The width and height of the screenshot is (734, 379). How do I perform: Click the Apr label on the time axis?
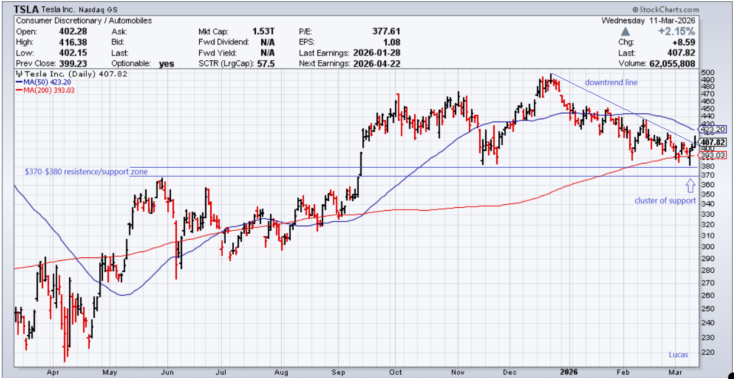[x=53, y=373]
